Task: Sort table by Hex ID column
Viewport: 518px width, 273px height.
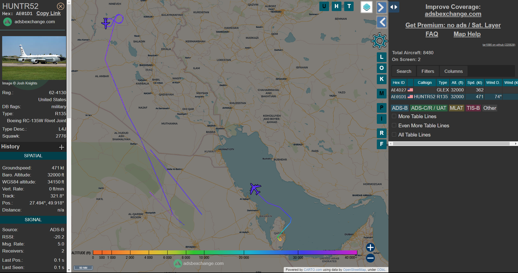Action: pos(399,83)
